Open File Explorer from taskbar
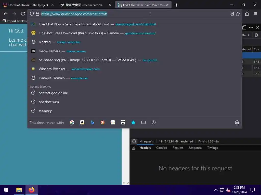261x195 pixels. click(x=19, y=190)
